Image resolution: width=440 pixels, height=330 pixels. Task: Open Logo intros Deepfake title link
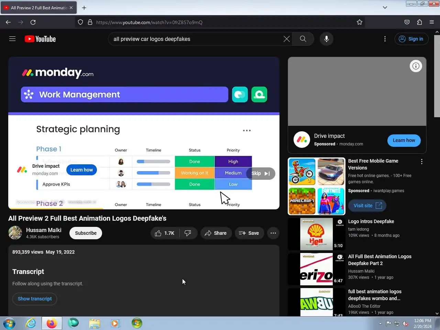[x=371, y=221]
